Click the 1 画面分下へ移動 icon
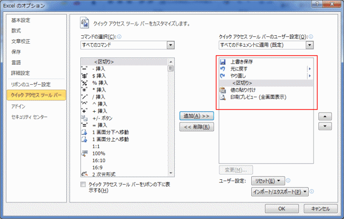Viewport: 344px width, 219px height. pos(84,132)
